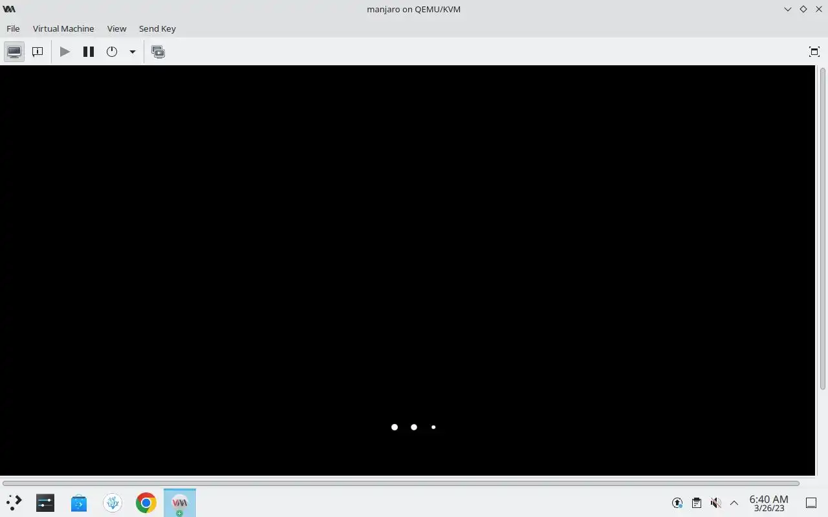Click the vertical scrollbar of the console
The height and width of the screenshot is (517, 828).
[x=823, y=227]
